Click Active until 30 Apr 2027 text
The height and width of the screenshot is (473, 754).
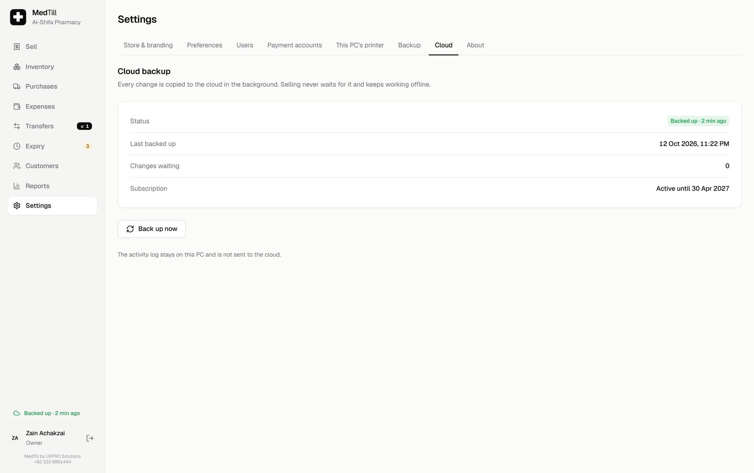coord(692,189)
